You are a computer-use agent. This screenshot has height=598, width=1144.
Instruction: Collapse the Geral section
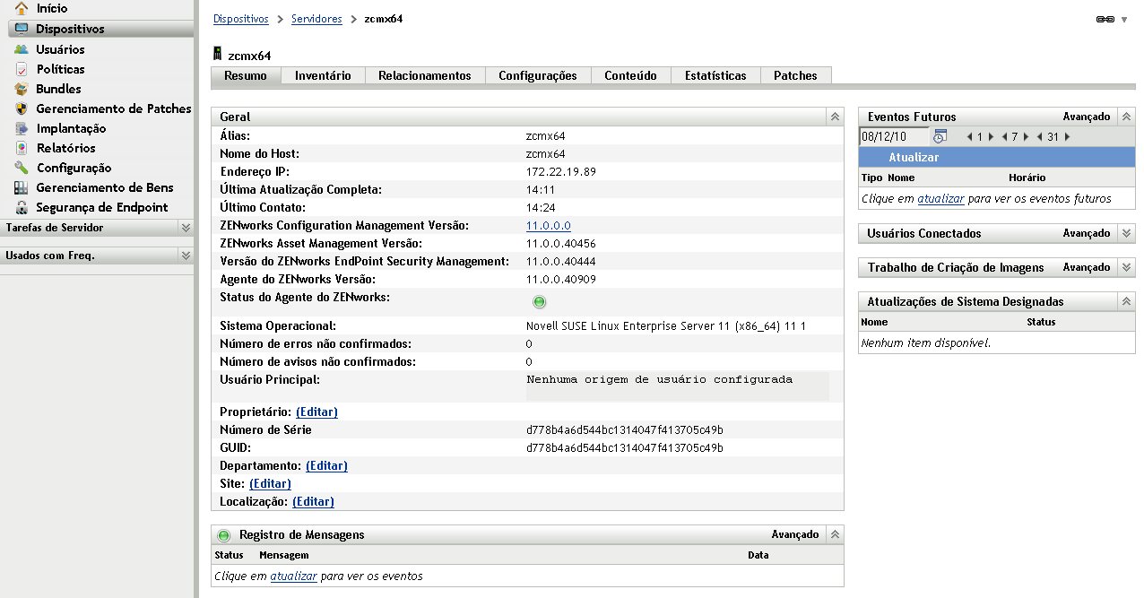pos(834,117)
